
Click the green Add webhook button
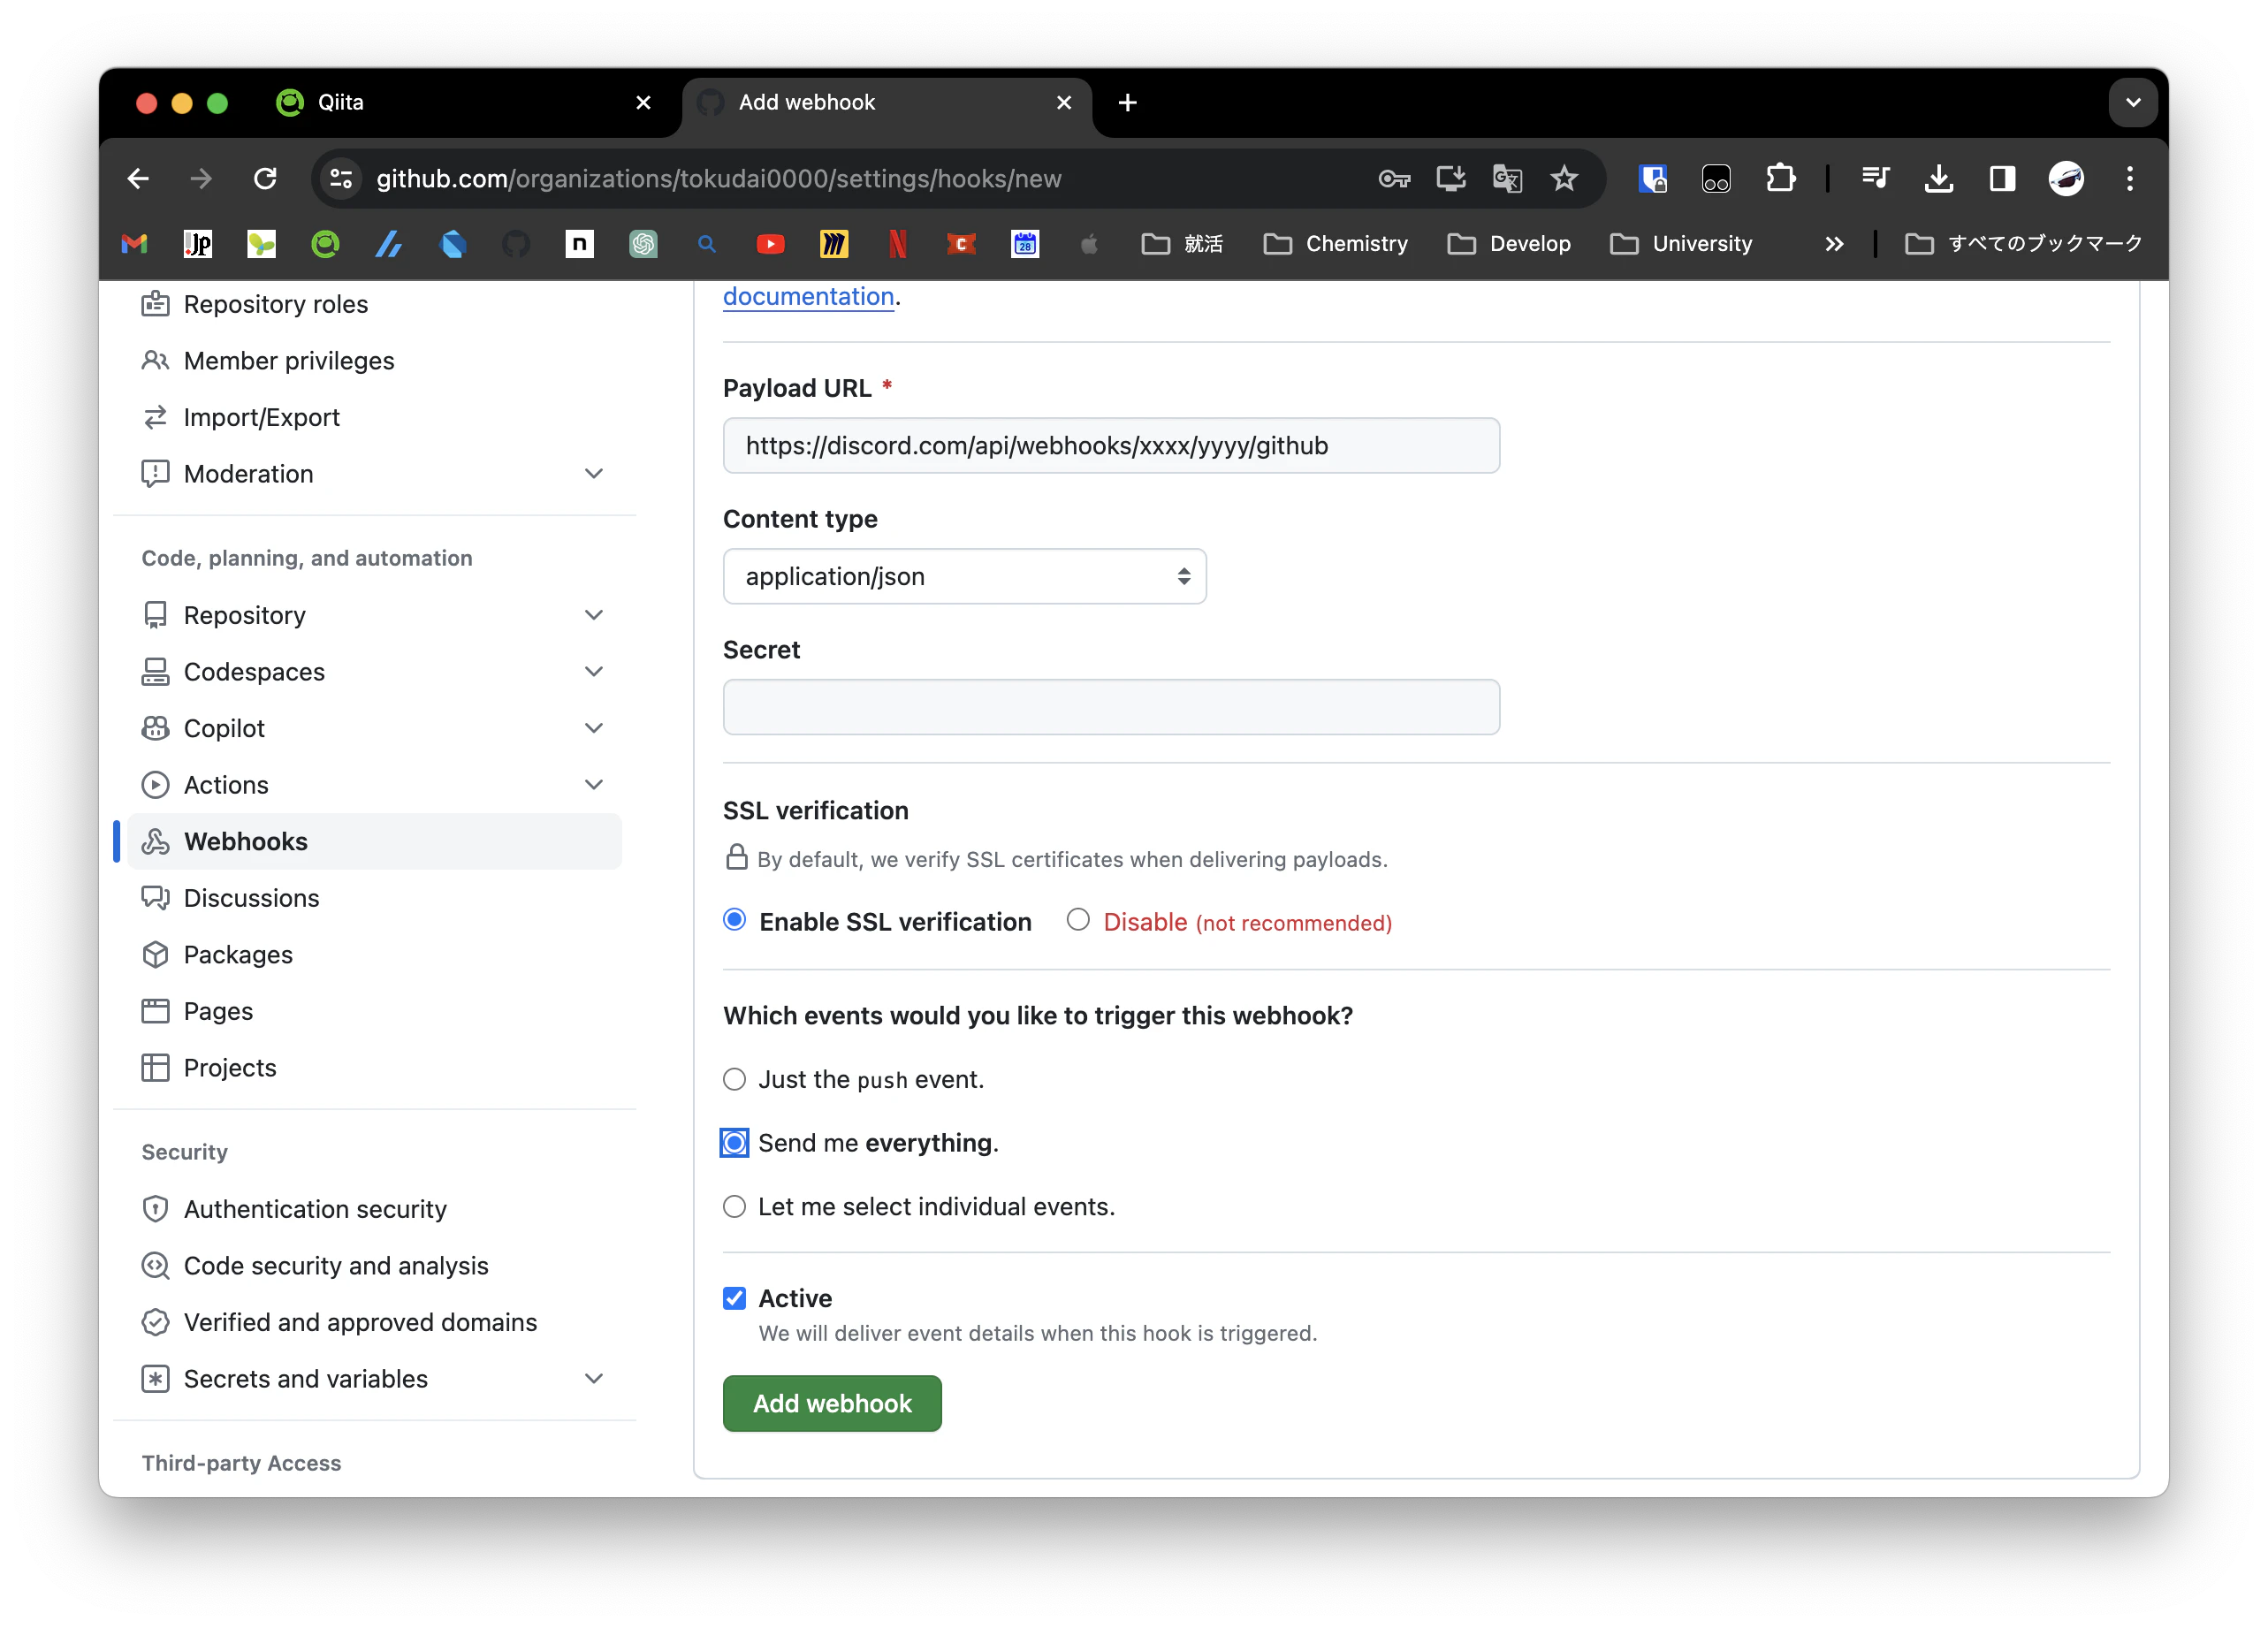(831, 1403)
